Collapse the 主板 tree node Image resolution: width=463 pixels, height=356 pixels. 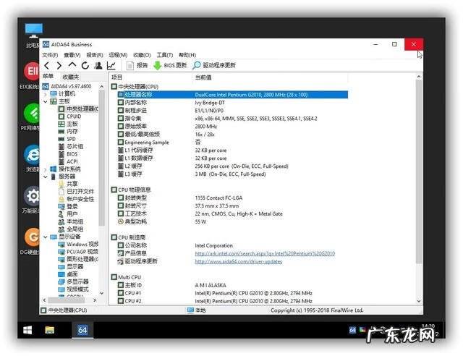tap(46, 101)
